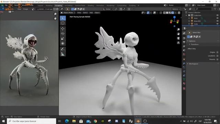
Task: Toggle camera view in the 3D viewport
Action: click(178, 38)
